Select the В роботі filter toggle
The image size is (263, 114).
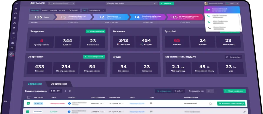point(179,91)
